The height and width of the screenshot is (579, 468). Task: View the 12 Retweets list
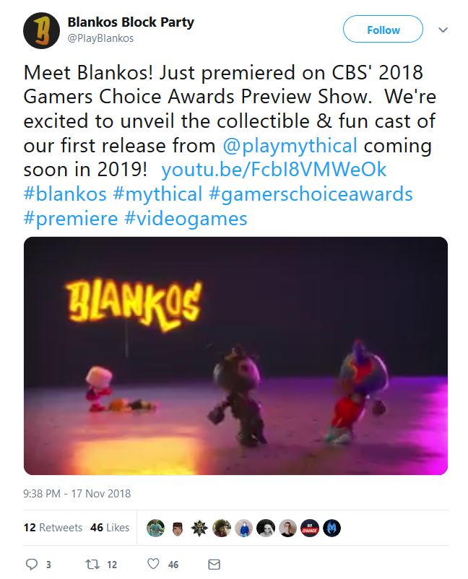tap(53, 527)
